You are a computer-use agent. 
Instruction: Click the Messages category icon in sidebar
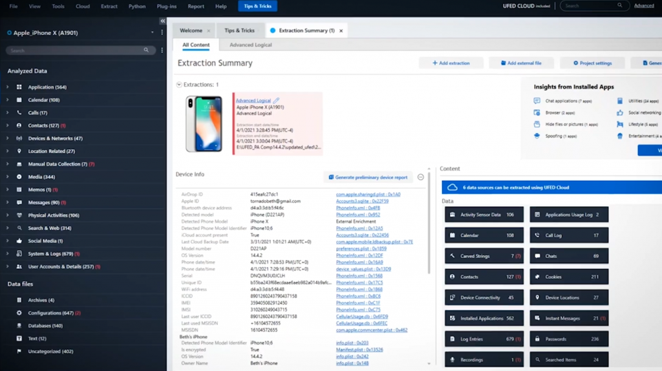click(19, 202)
